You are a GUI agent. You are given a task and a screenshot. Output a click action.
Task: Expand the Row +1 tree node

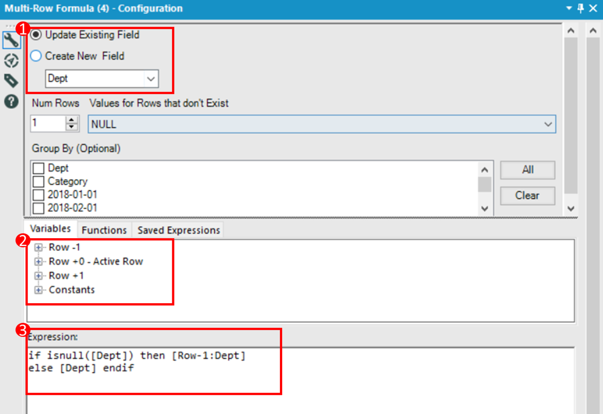[x=38, y=276]
